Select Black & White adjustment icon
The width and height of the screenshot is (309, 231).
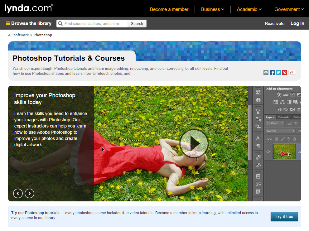coord(289,102)
